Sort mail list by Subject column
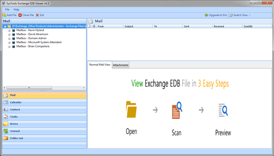 point(138,26)
